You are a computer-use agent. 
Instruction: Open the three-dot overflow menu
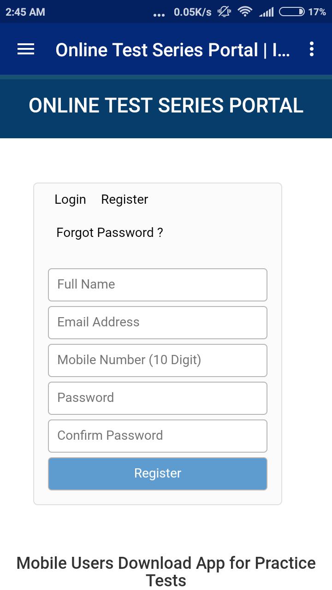312,49
